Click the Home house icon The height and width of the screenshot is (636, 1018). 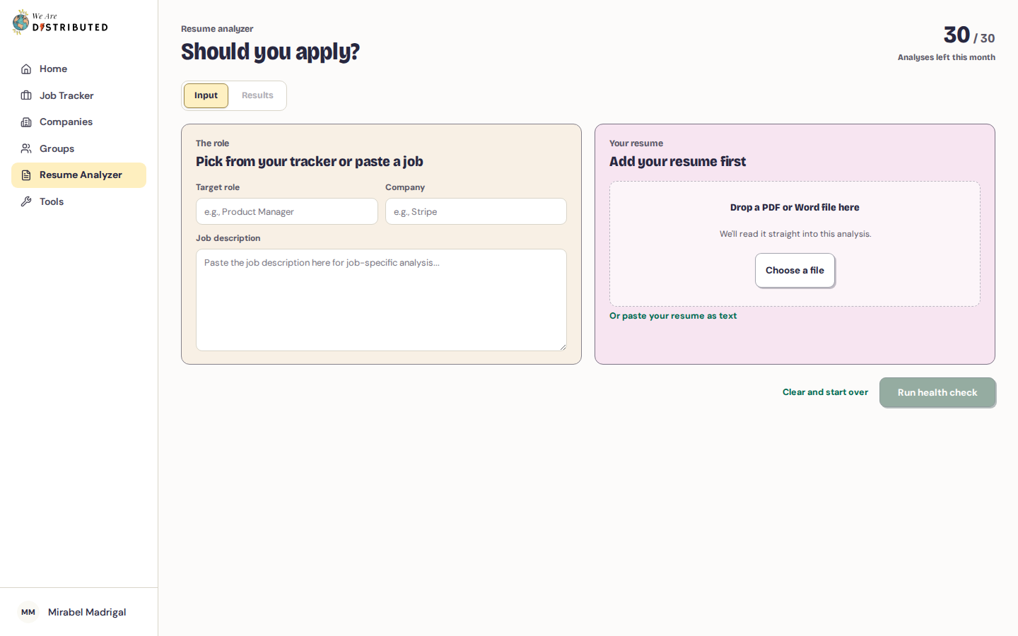point(26,69)
